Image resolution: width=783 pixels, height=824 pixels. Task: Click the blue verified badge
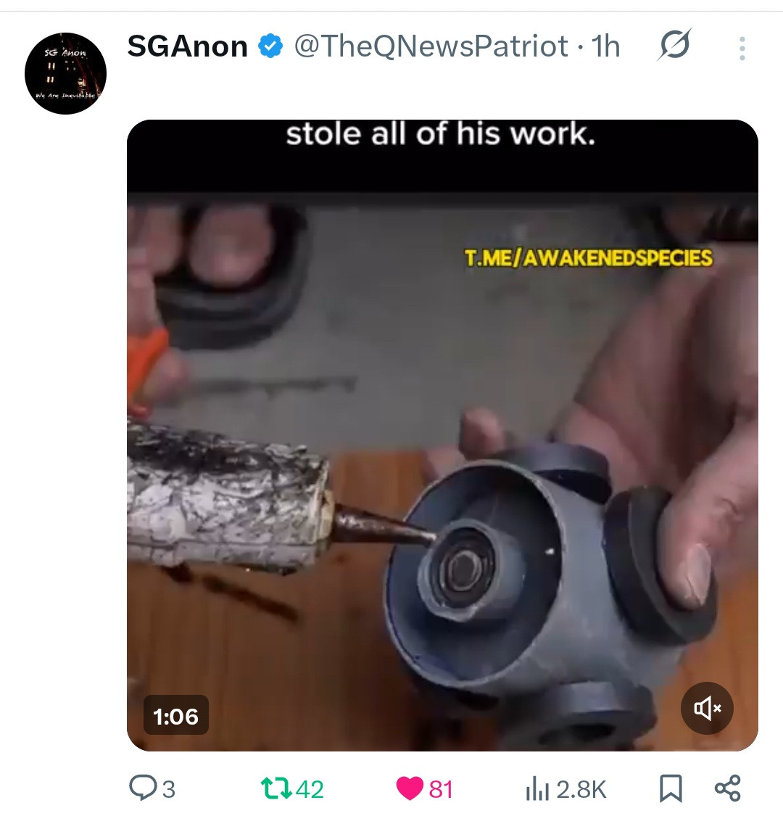(x=270, y=46)
